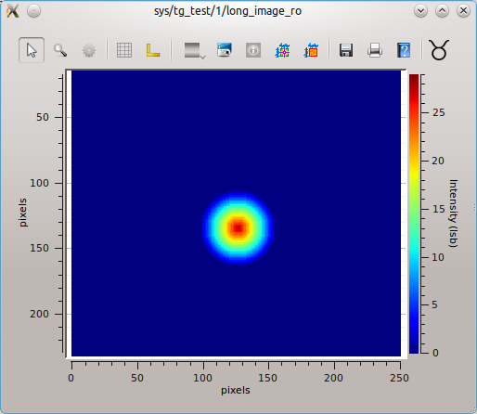Open help with question mark icon
This screenshot has width=477, height=414.
tap(404, 50)
